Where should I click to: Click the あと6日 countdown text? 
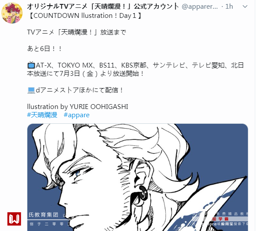(x=45, y=49)
